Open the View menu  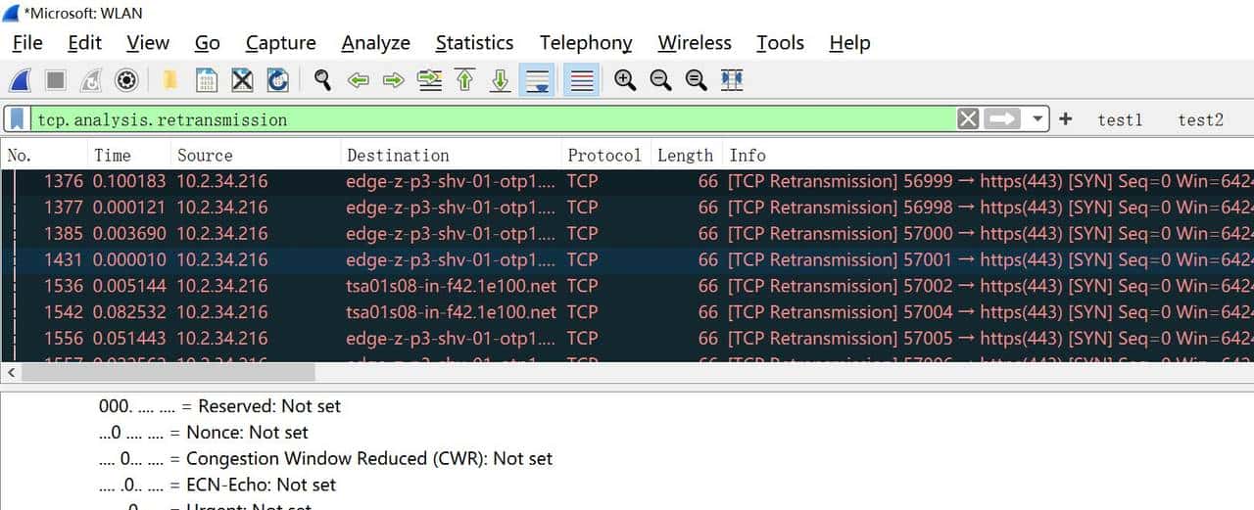(x=148, y=43)
